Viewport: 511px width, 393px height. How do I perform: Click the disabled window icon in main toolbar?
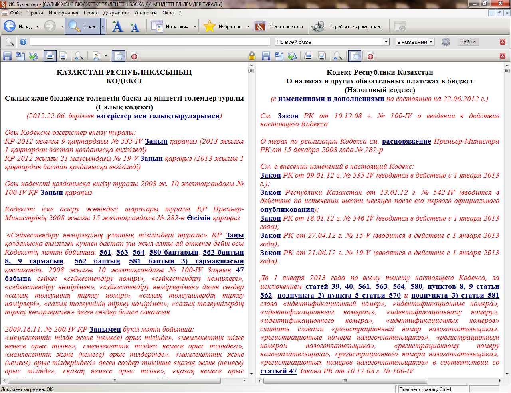click(x=400, y=26)
